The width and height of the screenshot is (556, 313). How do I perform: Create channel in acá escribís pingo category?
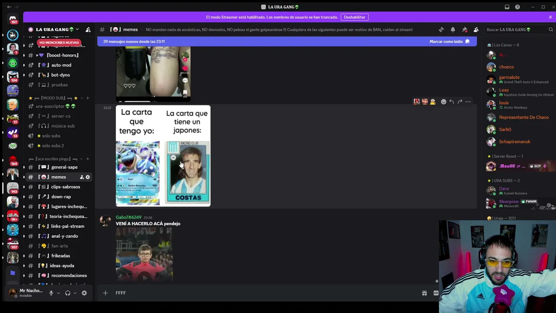88,159
